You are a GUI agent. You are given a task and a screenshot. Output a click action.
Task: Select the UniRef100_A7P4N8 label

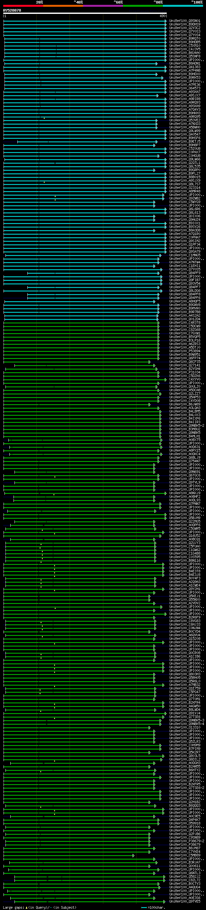point(185,71)
